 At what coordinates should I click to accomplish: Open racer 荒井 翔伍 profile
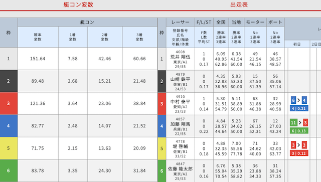click(x=180, y=57)
